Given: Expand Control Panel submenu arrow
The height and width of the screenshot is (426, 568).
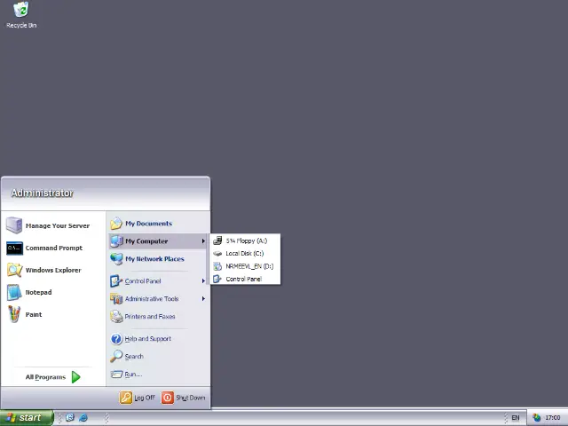Looking at the screenshot, I should click(203, 281).
